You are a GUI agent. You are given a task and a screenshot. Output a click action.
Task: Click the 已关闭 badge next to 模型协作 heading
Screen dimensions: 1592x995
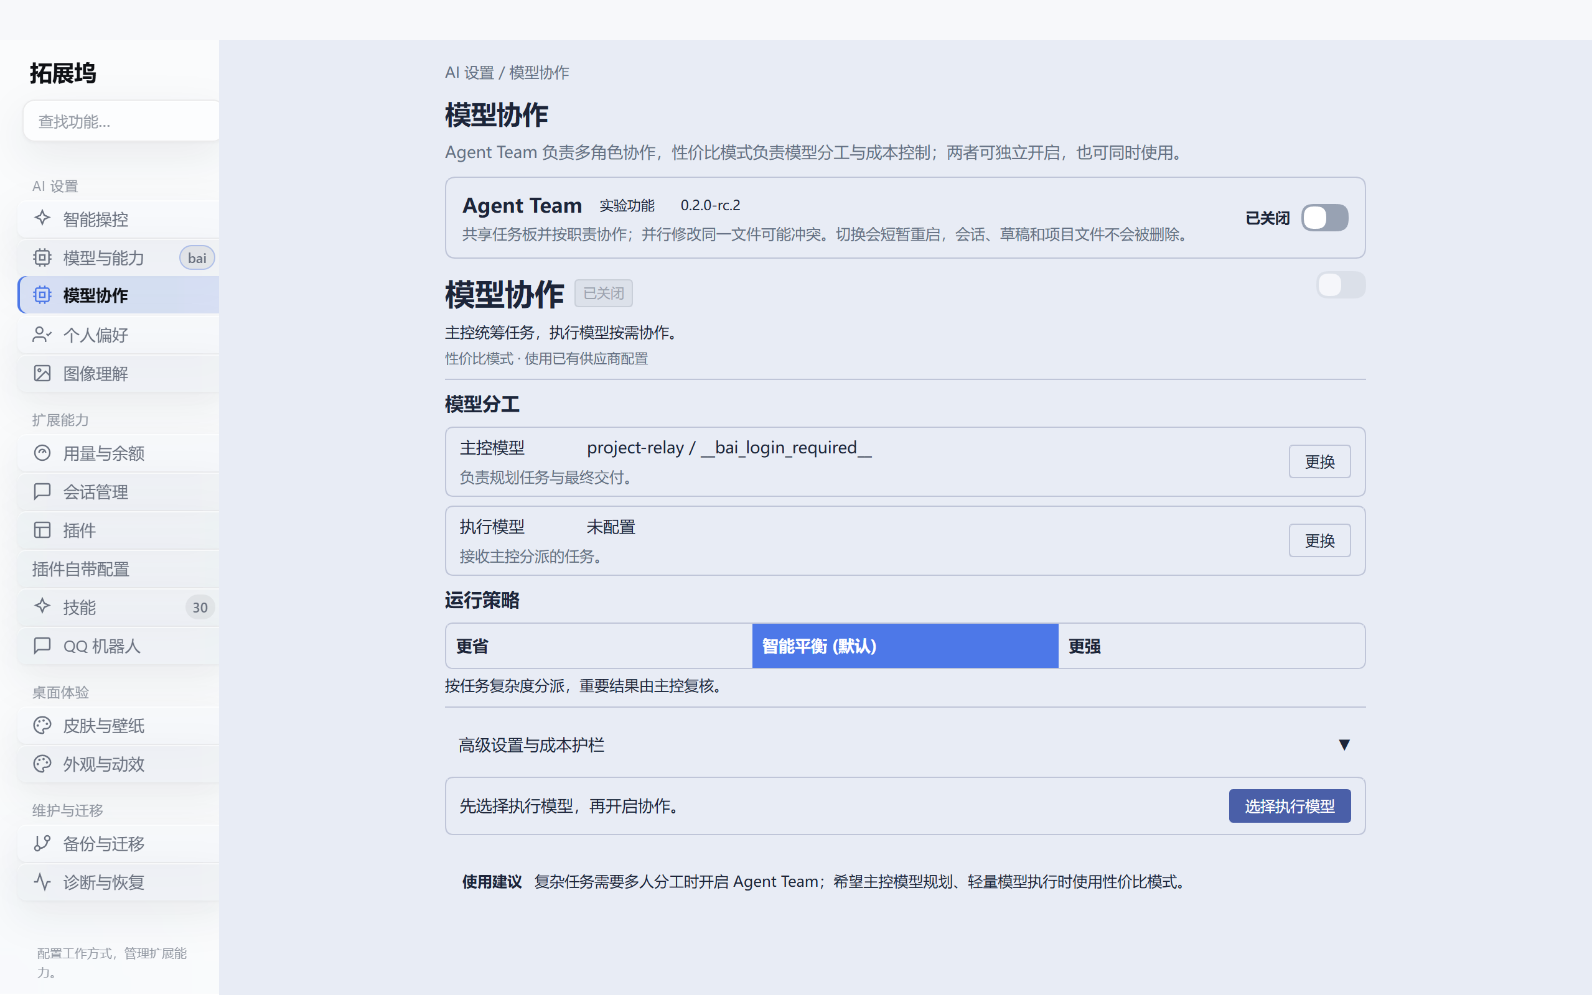click(x=603, y=294)
